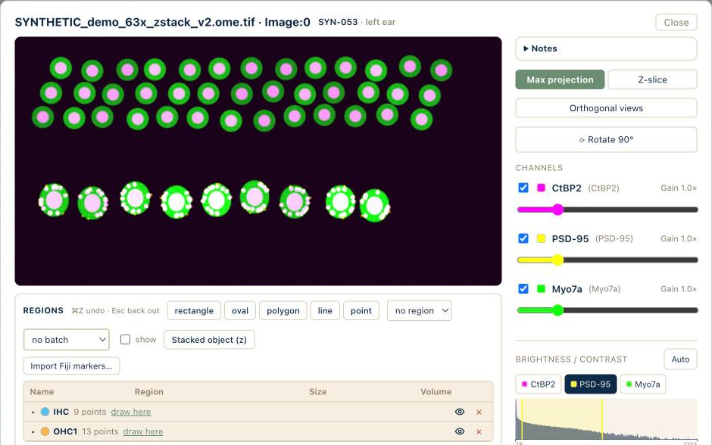Switch to Max projection view
The image size is (712, 445).
coord(560,79)
